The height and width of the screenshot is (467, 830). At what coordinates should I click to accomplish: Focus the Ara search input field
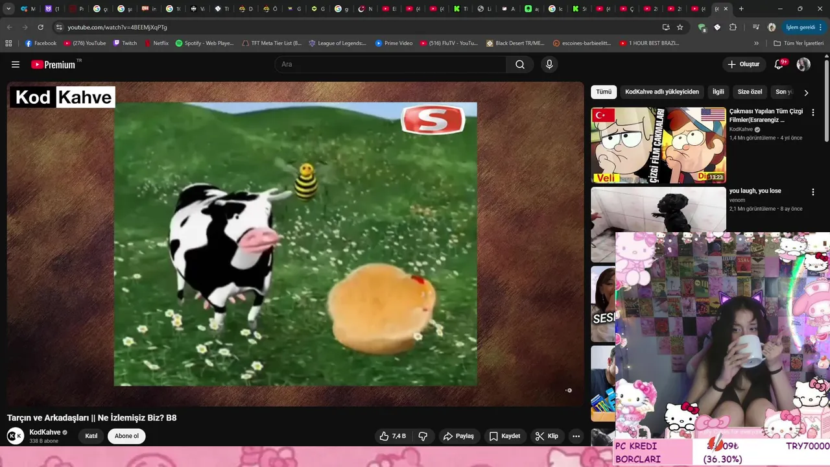click(390, 64)
